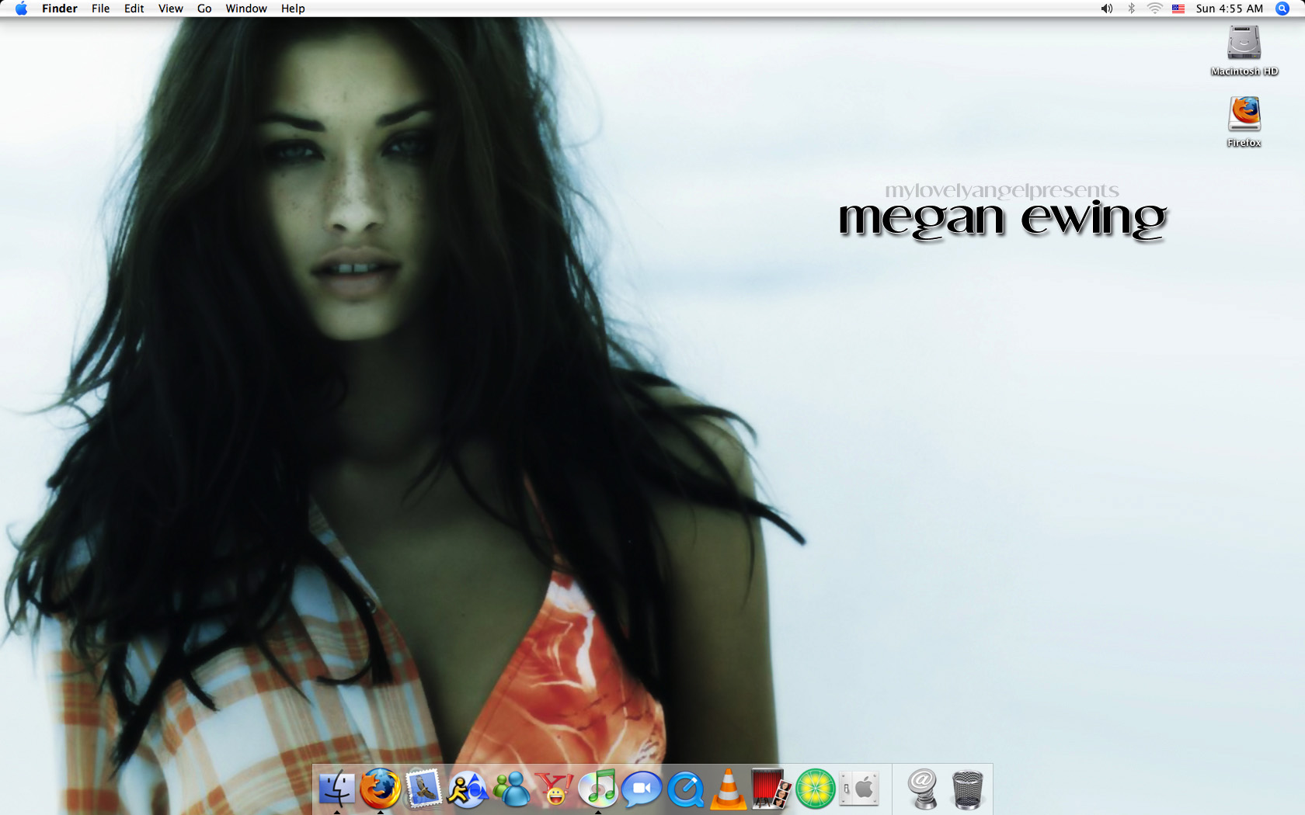Image resolution: width=1305 pixels, height=815 pixels.
Task: Open Photo Booth from the Dock
Action: (771, 789)
